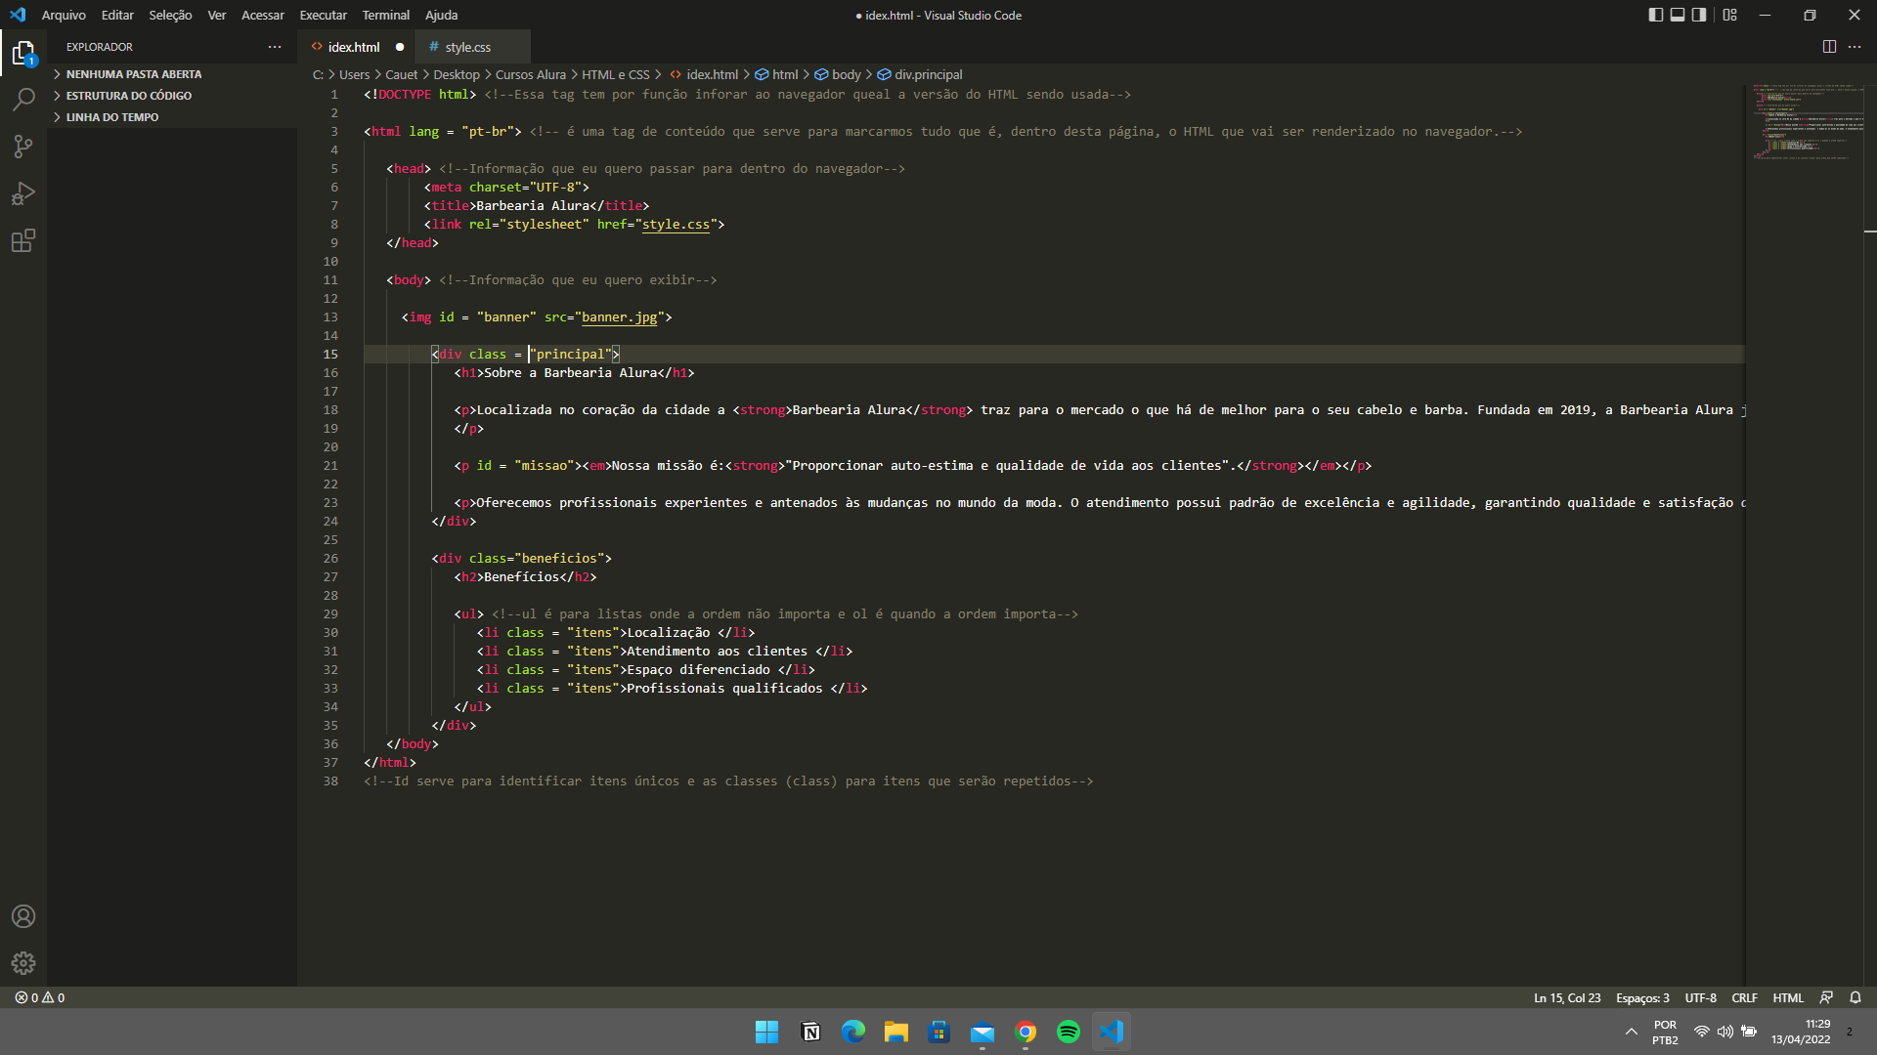Open the Ajuda menu
This screenshot has width=1877, height=1055.
click(x=441, y=15)
